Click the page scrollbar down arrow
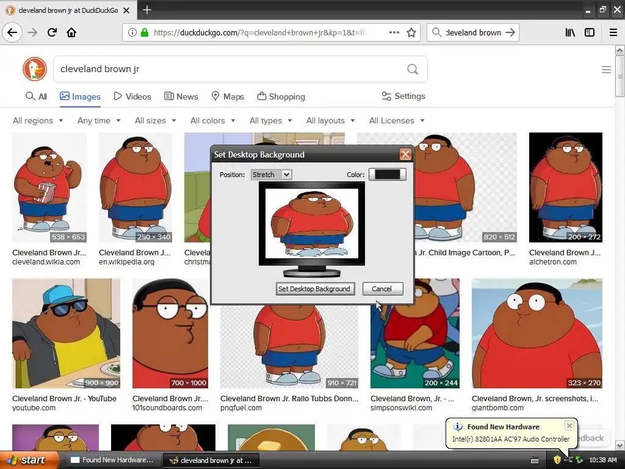The width and height of the screenshot is (625, 469). 620,445
